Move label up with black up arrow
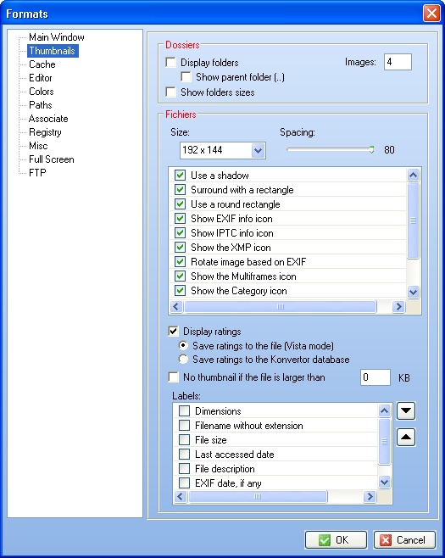 [x=406, y=437]
